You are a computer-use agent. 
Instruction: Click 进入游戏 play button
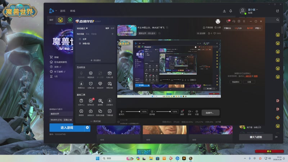coord(67,127)
